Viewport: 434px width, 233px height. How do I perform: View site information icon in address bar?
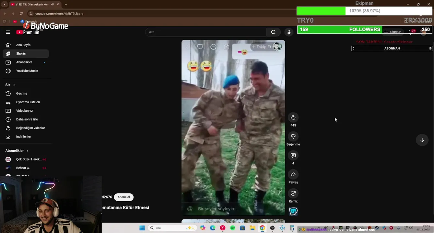pyautogui.click(x=31, y=14)
